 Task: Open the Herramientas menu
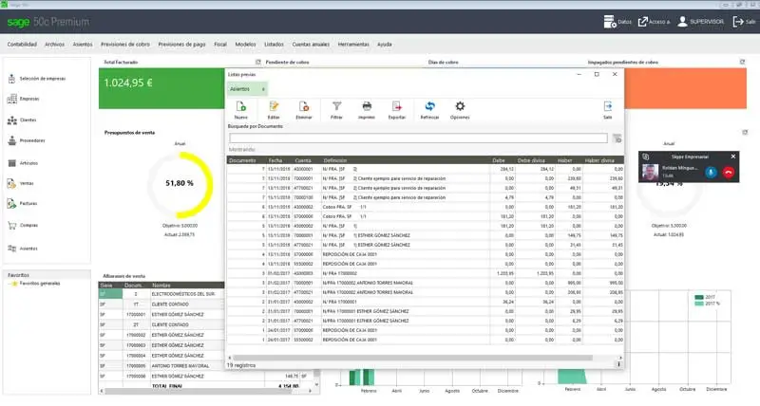click(x=353, y=44)
